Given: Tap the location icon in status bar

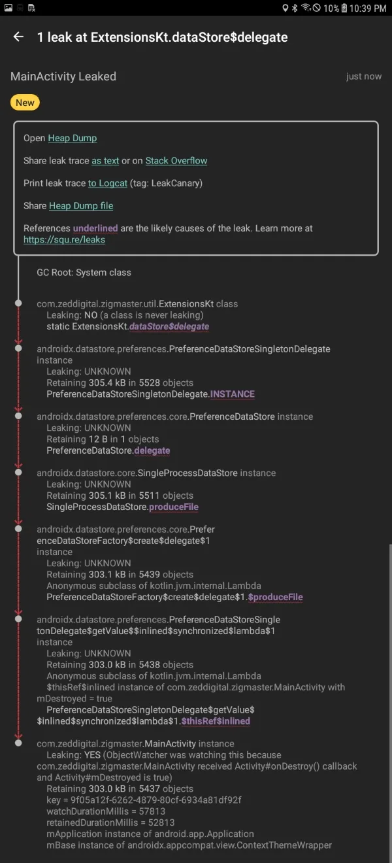Looking at the screenshot, I should [285, 8].
